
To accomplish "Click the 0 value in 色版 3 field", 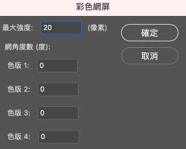I will click(42, 113).
